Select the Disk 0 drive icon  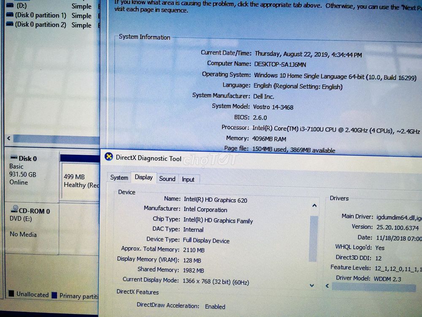click(14, 157)
